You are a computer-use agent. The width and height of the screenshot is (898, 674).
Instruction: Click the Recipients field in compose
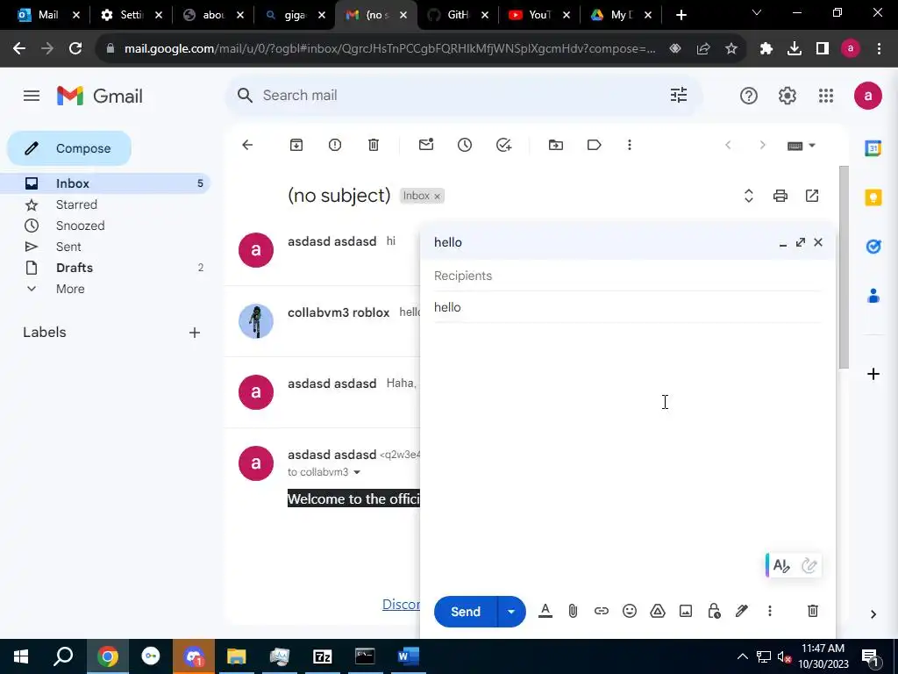(628, 276)
